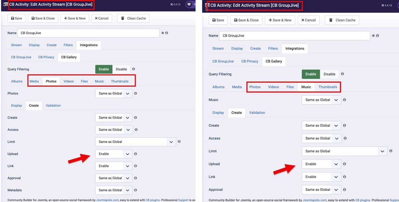Click Metadata row info icon
This screenshot has width=399, height=202.
tap(135, 190)
